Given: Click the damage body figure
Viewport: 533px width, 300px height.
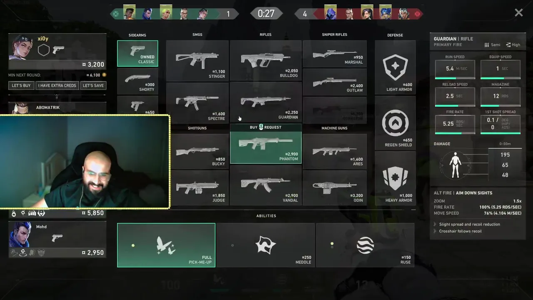Looking at the screenshot, I should pyautogui.click(x=456, y=165).
